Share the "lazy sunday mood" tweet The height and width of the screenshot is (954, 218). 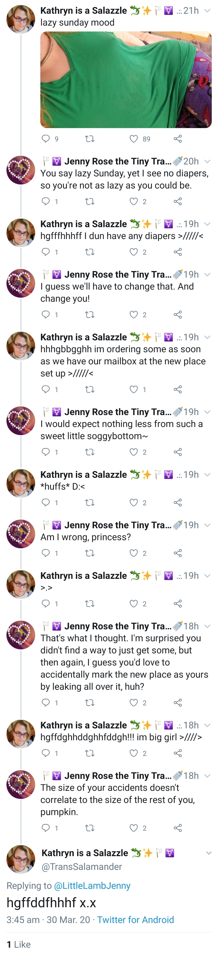[178, 139]
